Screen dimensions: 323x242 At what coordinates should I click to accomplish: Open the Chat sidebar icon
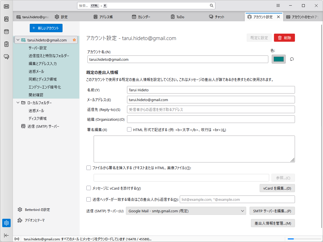click(6, 57)
